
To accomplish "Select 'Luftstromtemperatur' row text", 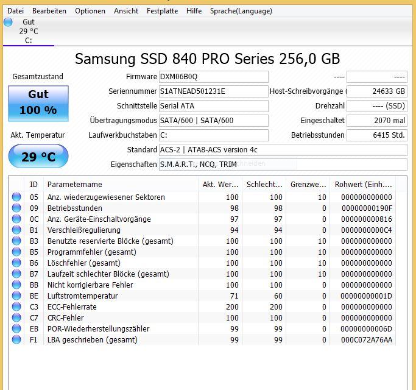I will [82, 296].
